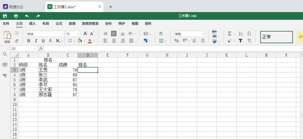Click the Print icon
Image resolution: width=303 pixels, height=139 pixels.
tap(16, 16)
